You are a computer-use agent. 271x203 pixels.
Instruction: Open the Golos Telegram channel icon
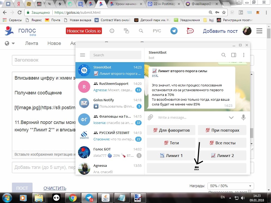[174, 31]
